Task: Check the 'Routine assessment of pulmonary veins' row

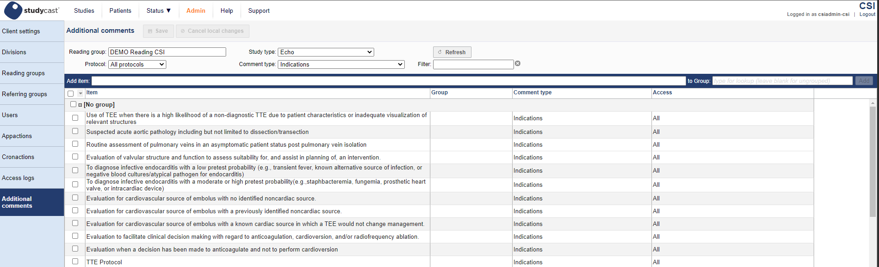Action: pos(75,144)
